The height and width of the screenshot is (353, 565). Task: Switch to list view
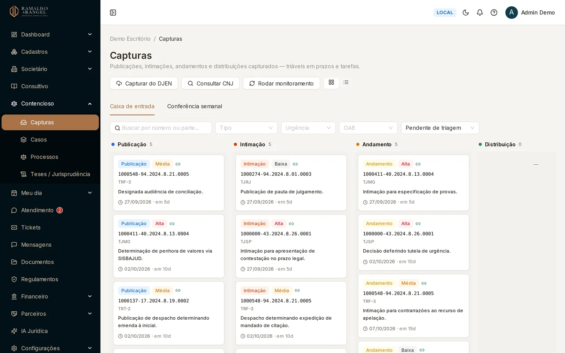346,82
